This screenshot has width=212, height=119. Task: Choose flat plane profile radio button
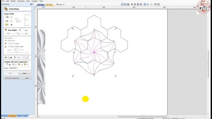coord(11,25)
